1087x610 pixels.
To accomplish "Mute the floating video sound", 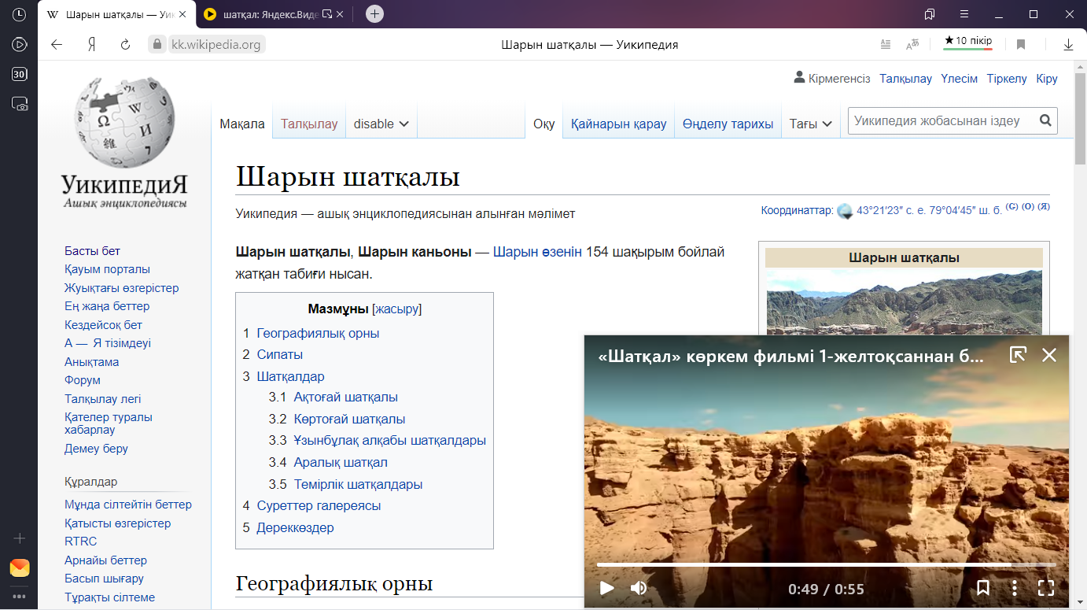I will 639,588.
